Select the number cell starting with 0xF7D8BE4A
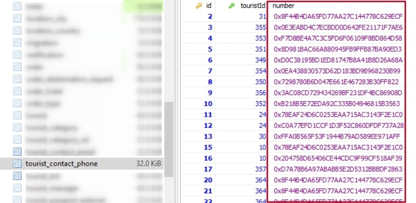 (337, 38)
